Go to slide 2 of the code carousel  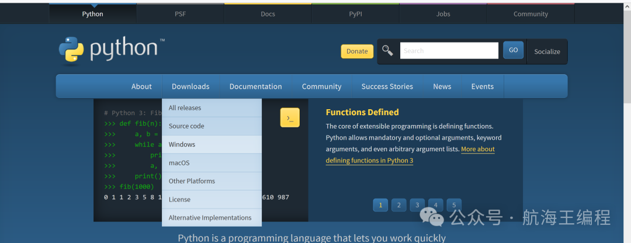(398, 205)
